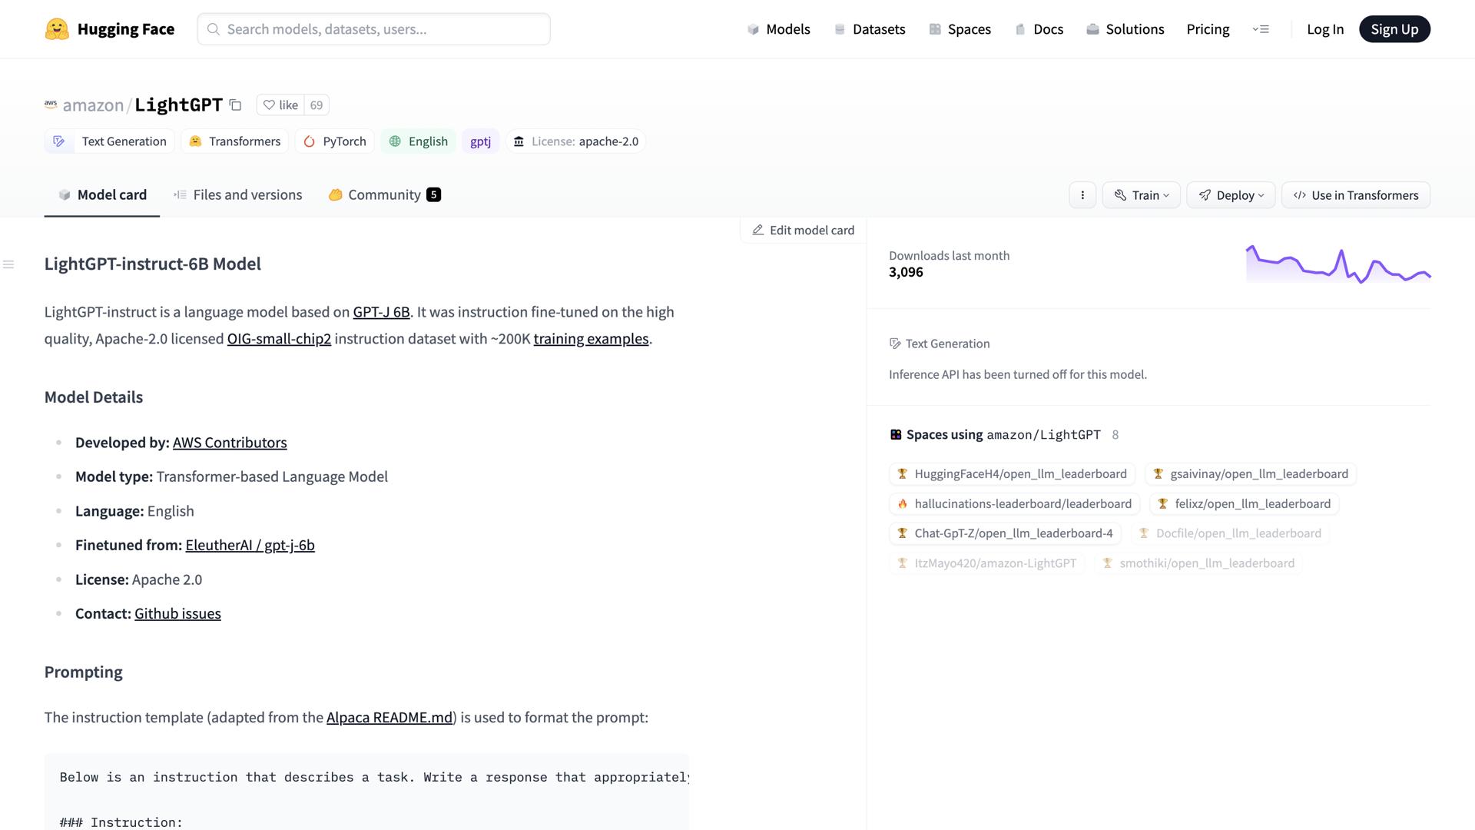Click the Text Generation task tag
This screenshot has width=1475, height=830.
point(110,141)
